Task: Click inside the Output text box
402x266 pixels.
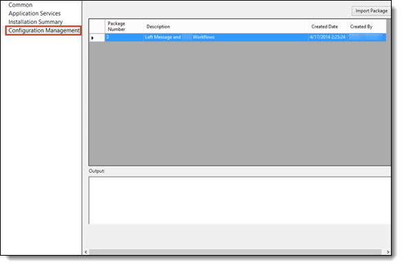Action: click(240, 201)
